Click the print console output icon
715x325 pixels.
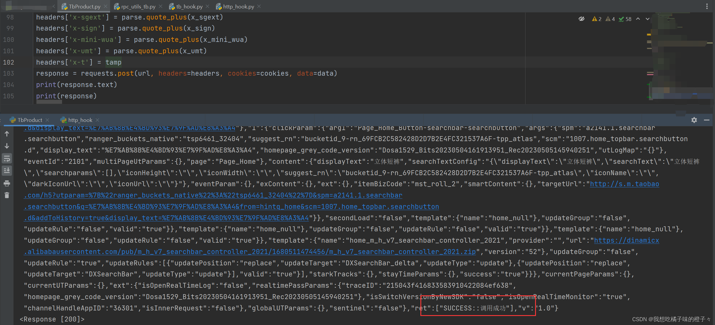7,183
